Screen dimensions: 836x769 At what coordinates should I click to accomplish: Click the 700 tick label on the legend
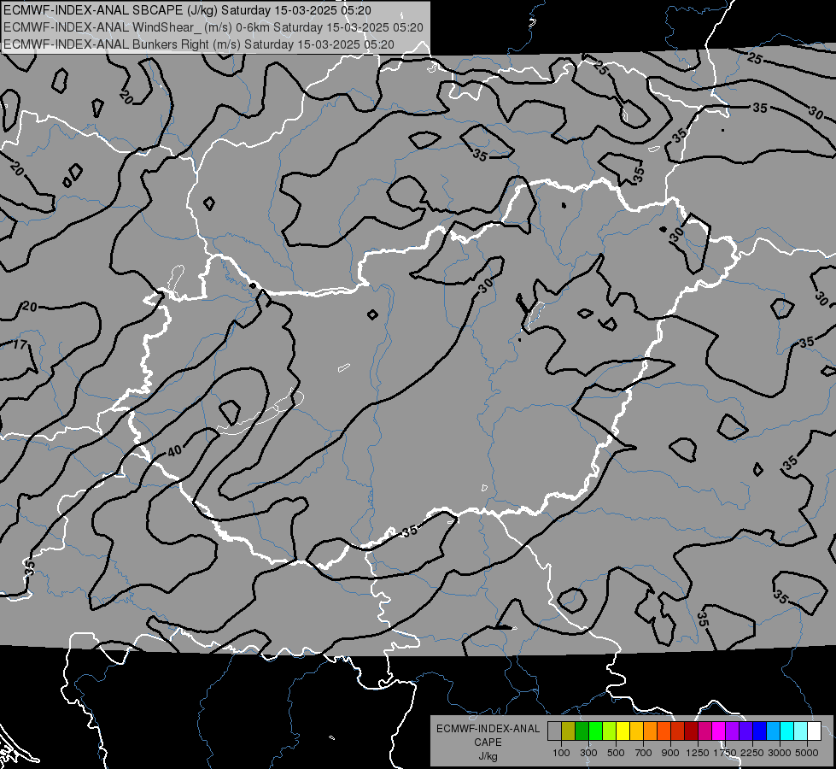coord(644,753)
